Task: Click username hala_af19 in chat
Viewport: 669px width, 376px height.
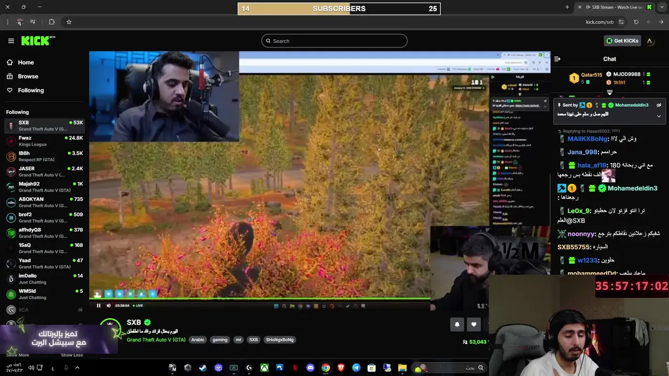Action: [x=592, y=166]
